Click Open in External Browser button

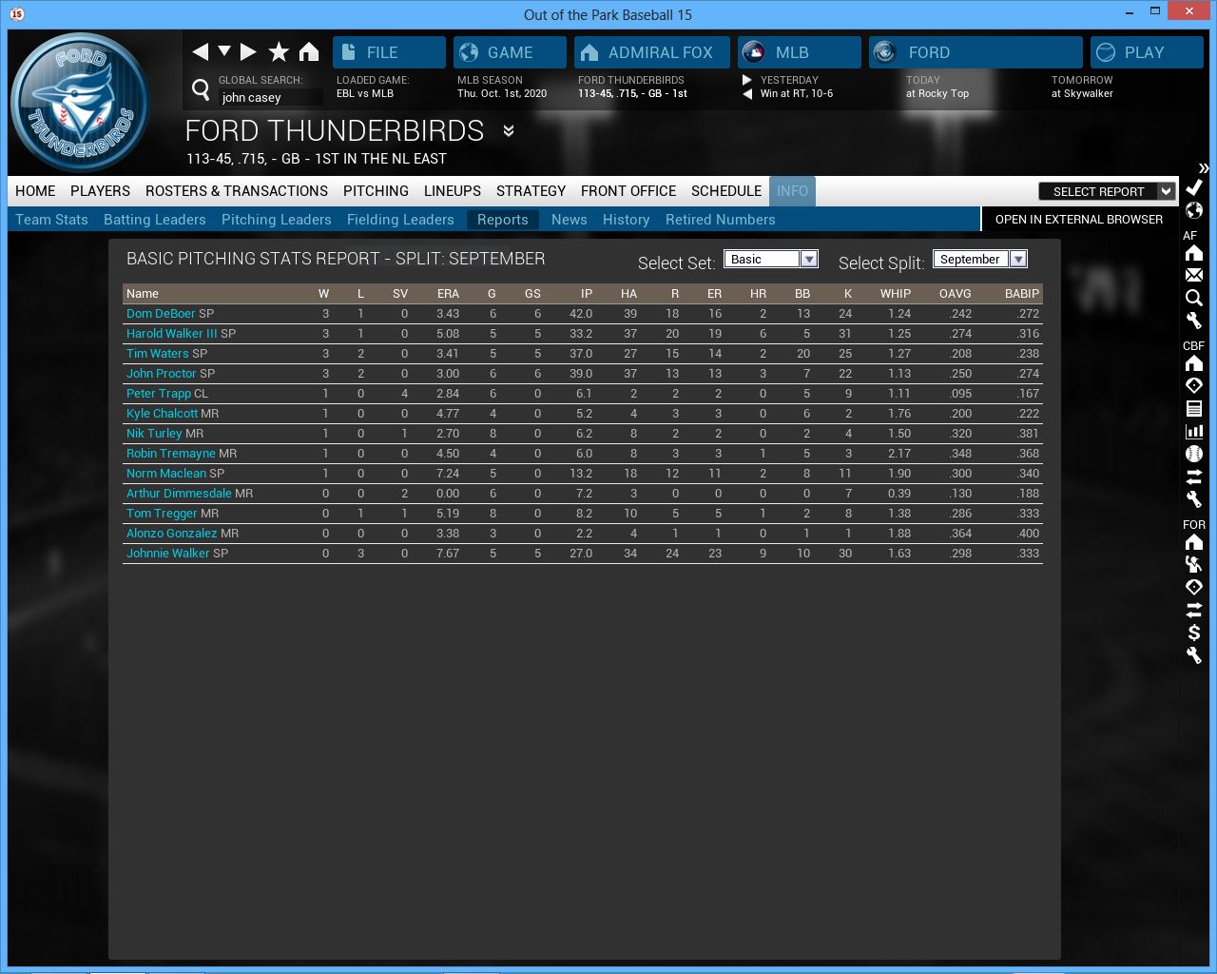tap(1078, 220)
